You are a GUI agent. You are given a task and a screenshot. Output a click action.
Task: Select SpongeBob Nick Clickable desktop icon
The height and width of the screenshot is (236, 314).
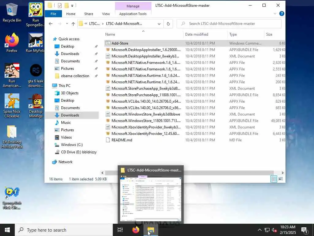point(12,198)
